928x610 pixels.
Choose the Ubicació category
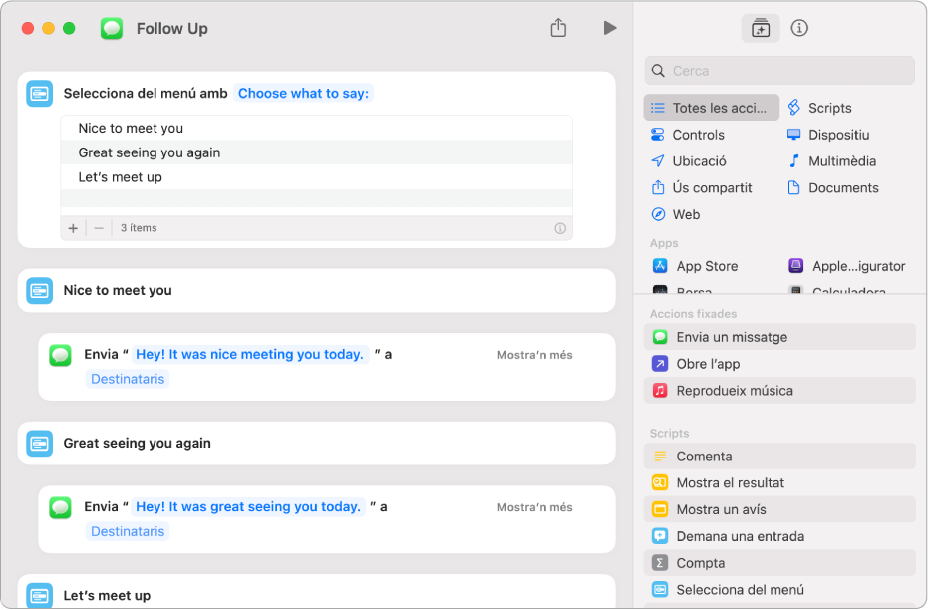coord(698,161)
